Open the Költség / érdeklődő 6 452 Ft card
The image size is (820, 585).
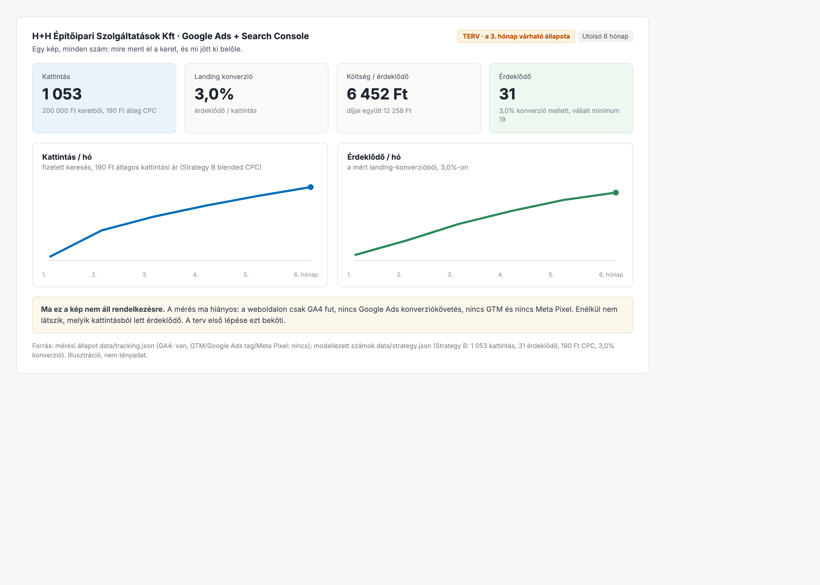pos(409,98)
